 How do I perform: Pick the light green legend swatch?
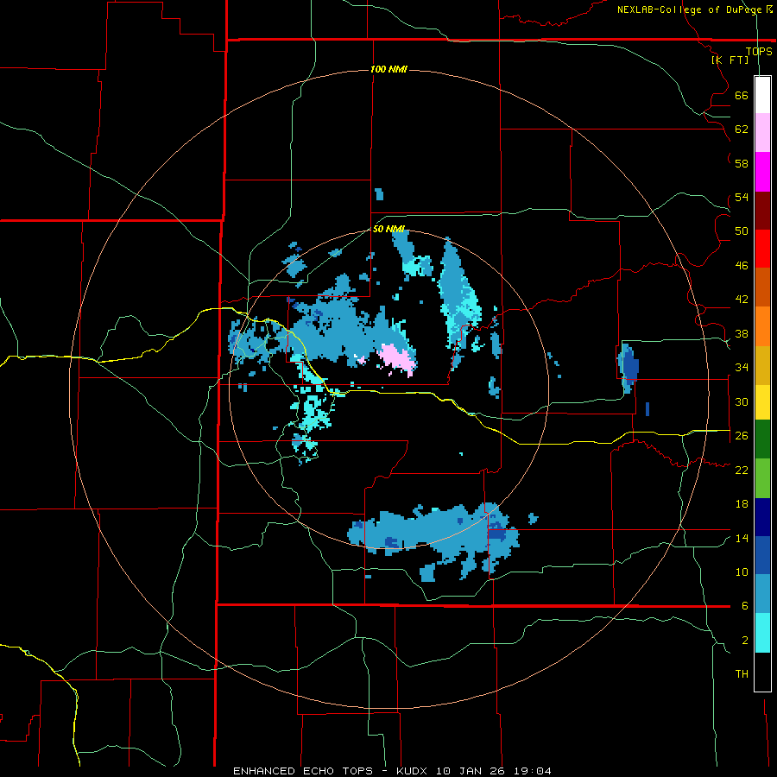click(762, 477)
